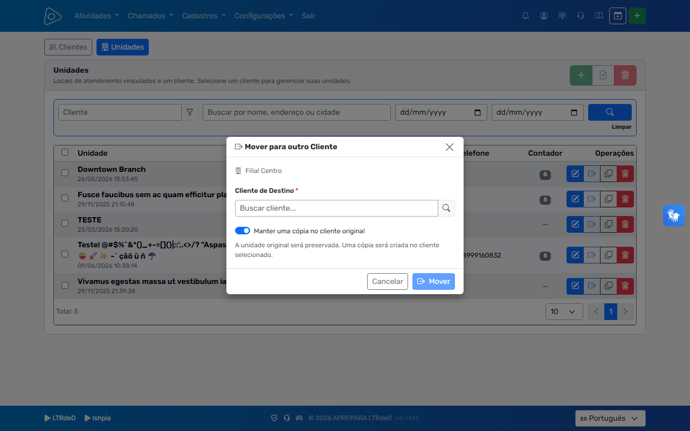The width and height of the screenshot is (690, 431).
Task: Check the TESTE row checkbox
Action: pyautogui.click(x=65, y=224)
